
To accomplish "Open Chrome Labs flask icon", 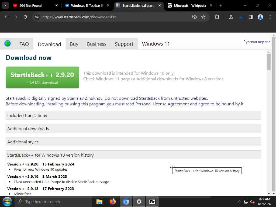I will tap(231, 17).
